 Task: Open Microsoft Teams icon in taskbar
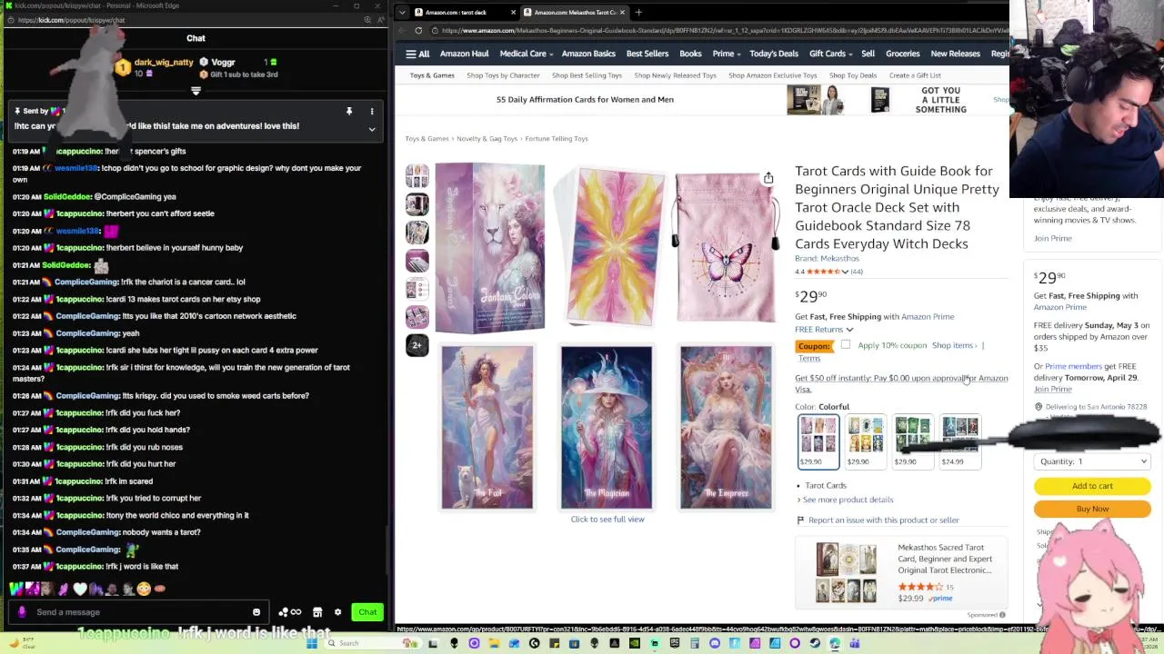point(855,643)
